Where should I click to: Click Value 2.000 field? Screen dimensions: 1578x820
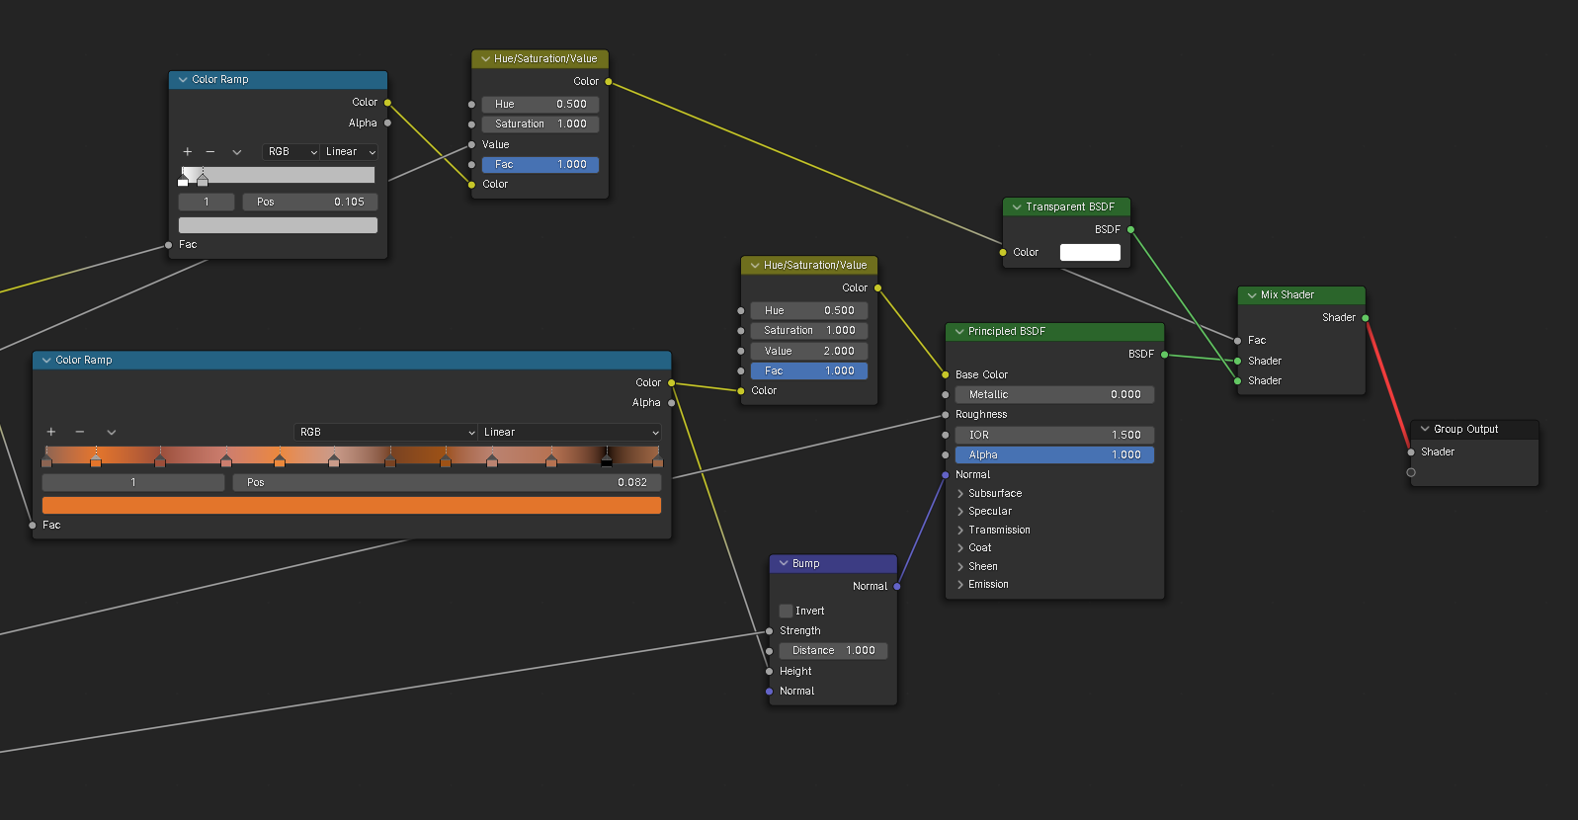click(x=809, y=352)
